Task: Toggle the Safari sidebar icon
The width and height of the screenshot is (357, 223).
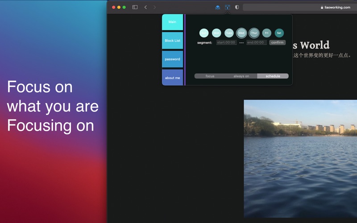Action: [x=135, y=7]
